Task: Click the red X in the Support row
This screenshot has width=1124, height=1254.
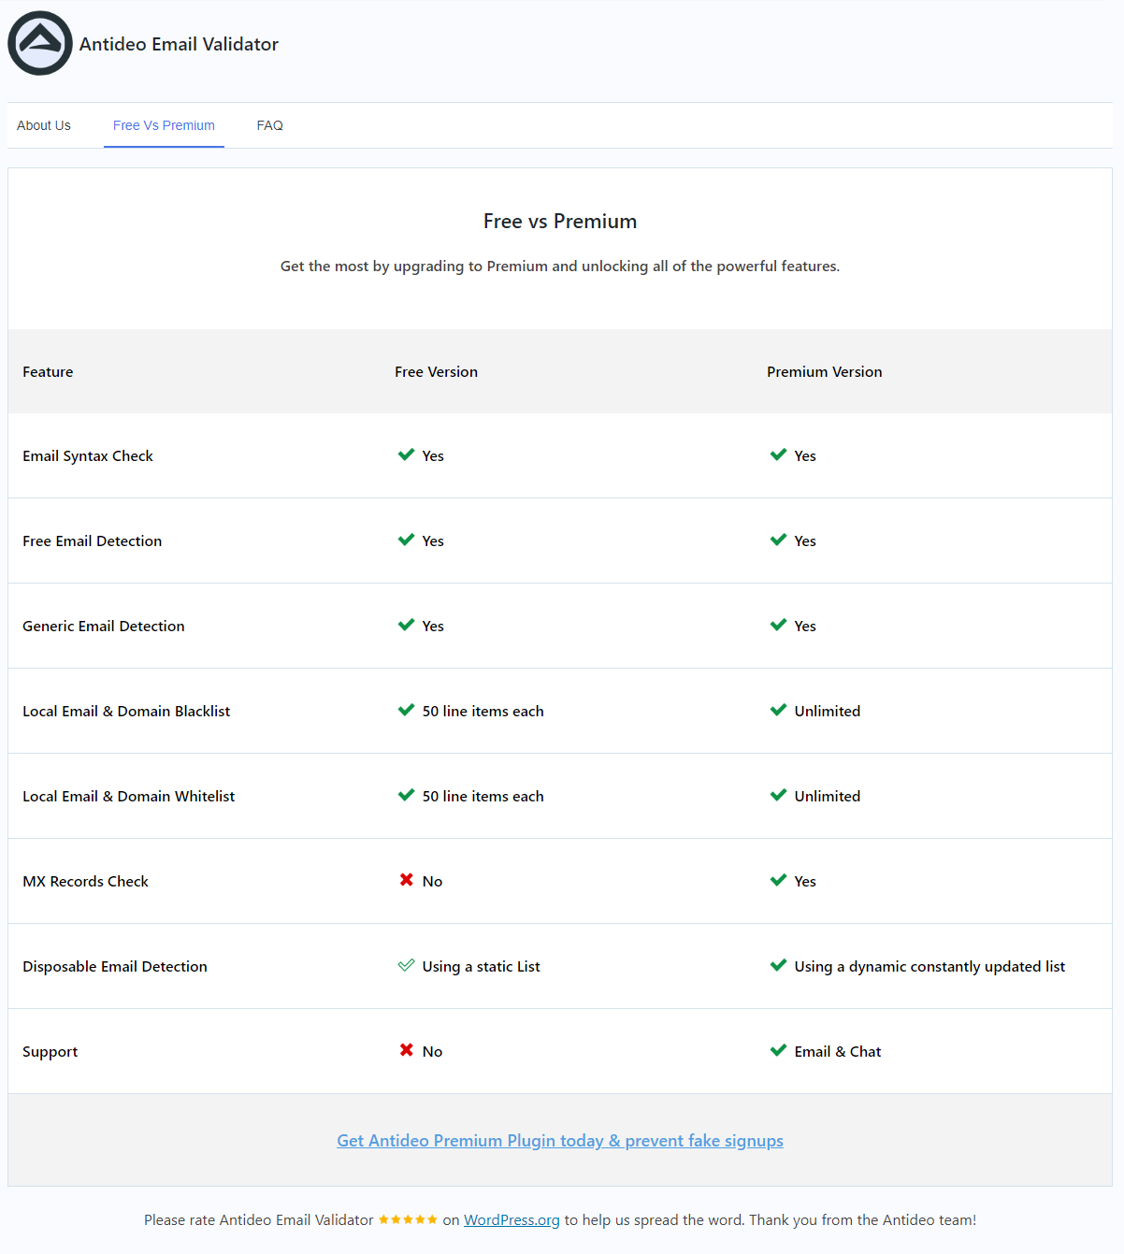Action: click(406, 1050)
